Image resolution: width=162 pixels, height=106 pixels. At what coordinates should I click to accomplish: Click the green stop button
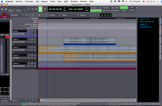(x=40, y=9)
